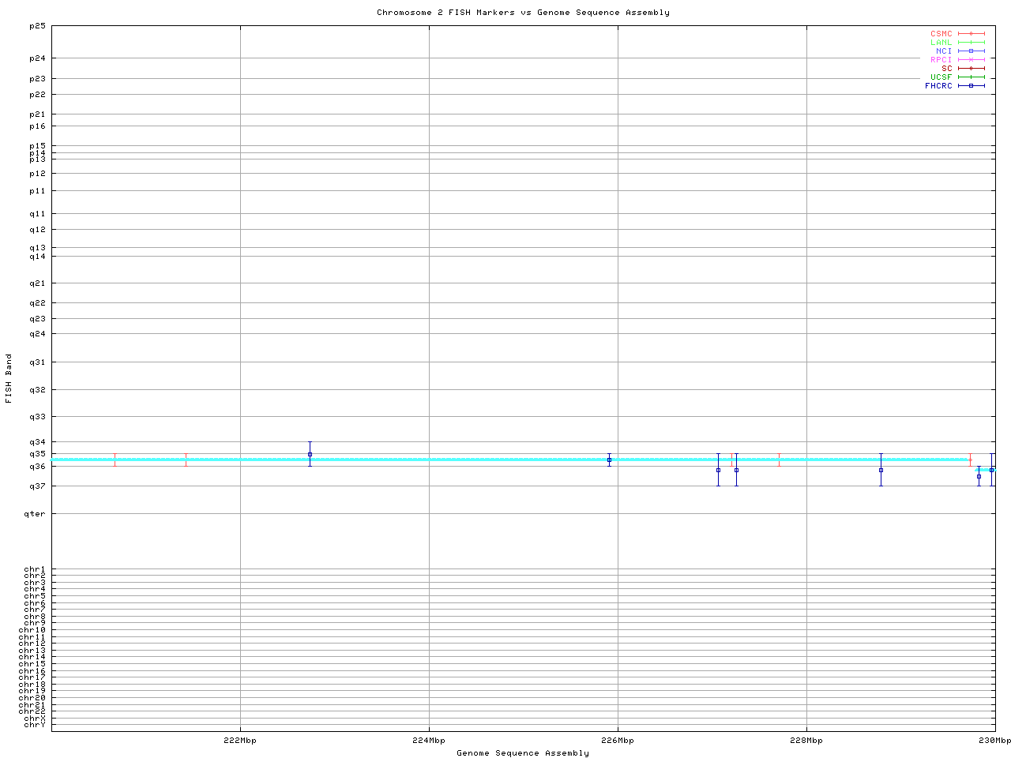Click the 222Mbp x-axis tick label
The height and width of the screenshot is (758, 1011).
coord(240,741)
